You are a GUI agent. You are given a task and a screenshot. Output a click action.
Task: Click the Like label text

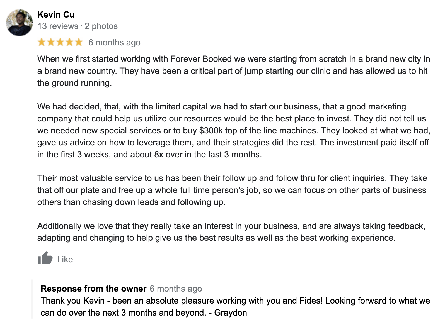click(65, 259)
